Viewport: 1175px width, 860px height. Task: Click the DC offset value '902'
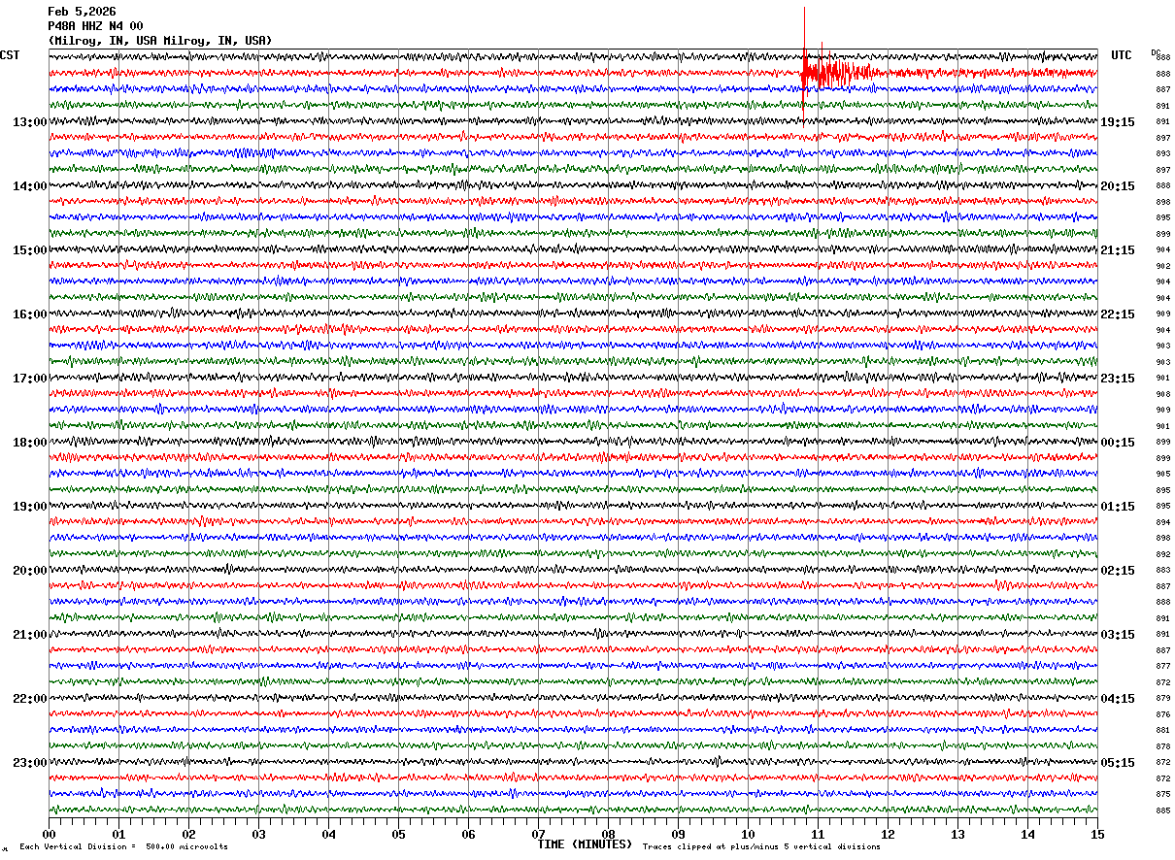[x=1162, y=266]
